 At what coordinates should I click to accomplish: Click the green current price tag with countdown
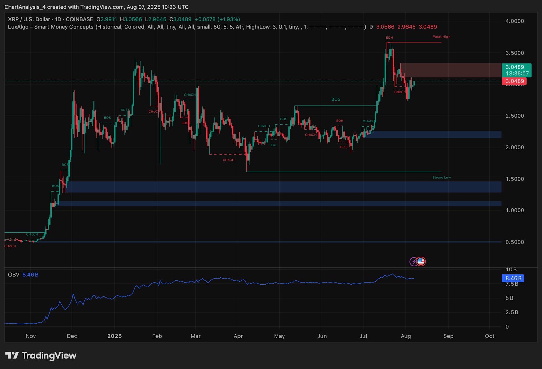tap(517, 70)
